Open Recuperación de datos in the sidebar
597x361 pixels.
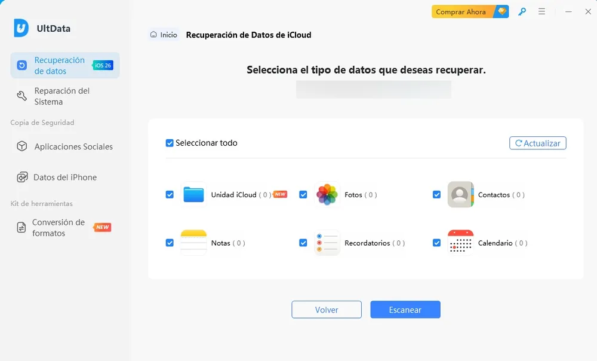coord(59,65)
